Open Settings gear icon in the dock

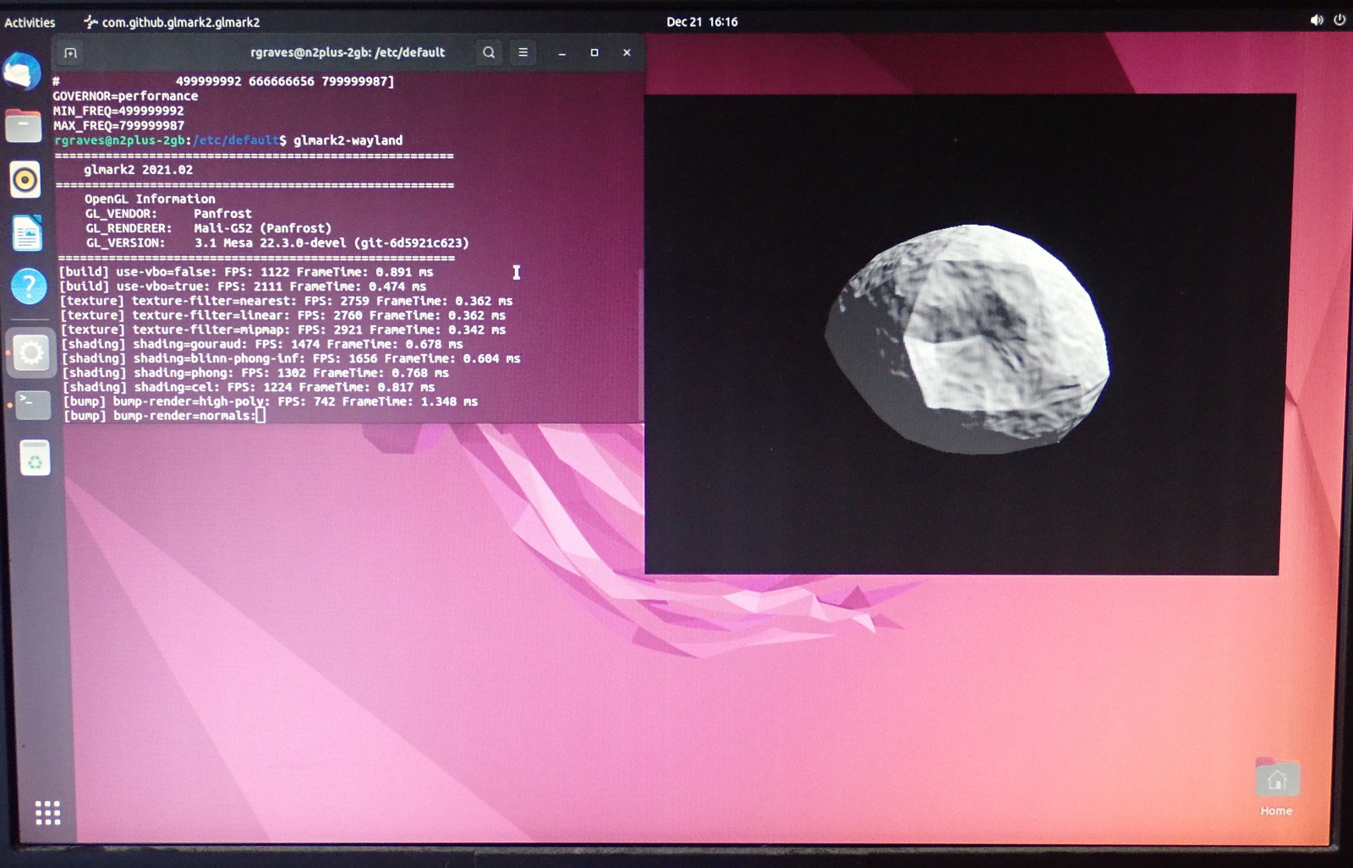pyautogui.click(x=31, y=352)
